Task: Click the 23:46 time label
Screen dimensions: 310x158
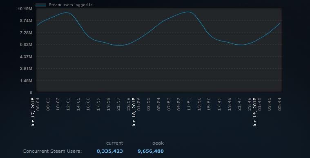Action: 250,104
